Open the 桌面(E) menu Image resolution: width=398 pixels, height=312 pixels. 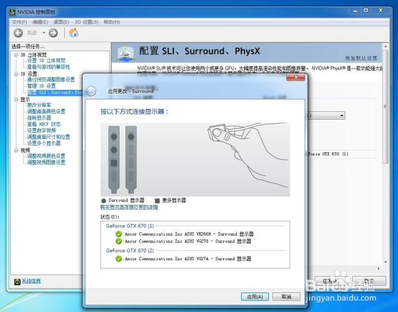coord(61,22)
